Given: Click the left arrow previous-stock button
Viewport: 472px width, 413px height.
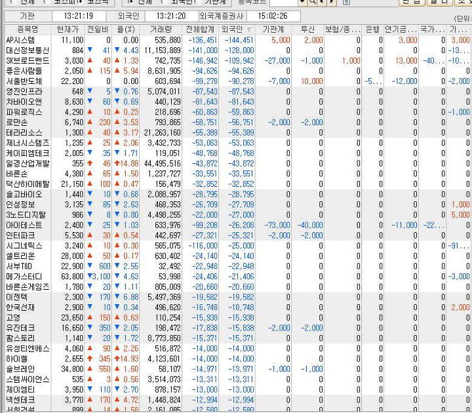Looking at the screenshot, I should (x=321, y=2).
